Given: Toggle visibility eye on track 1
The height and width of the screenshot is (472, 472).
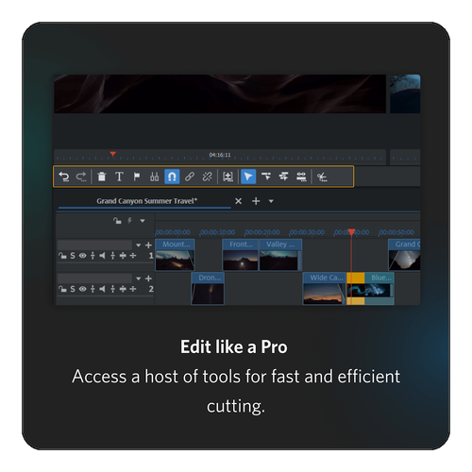Looking at the screenshot, I should [x=82, y=256].
